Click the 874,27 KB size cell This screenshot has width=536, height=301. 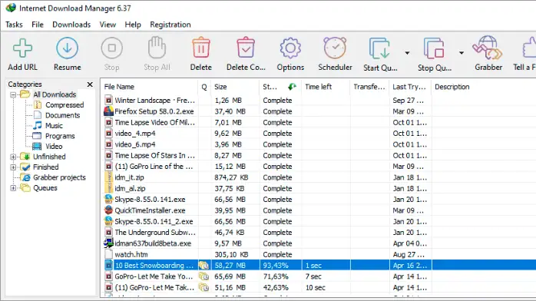tap(231, 177)
